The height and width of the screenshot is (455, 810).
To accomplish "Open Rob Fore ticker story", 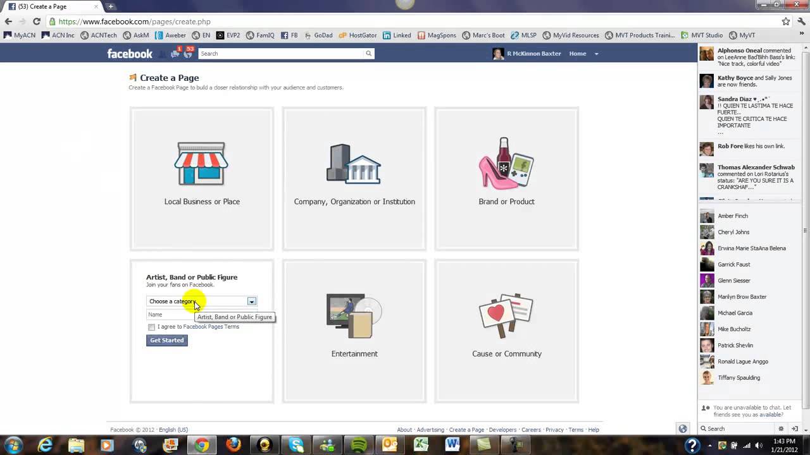I will coord(751,149).
